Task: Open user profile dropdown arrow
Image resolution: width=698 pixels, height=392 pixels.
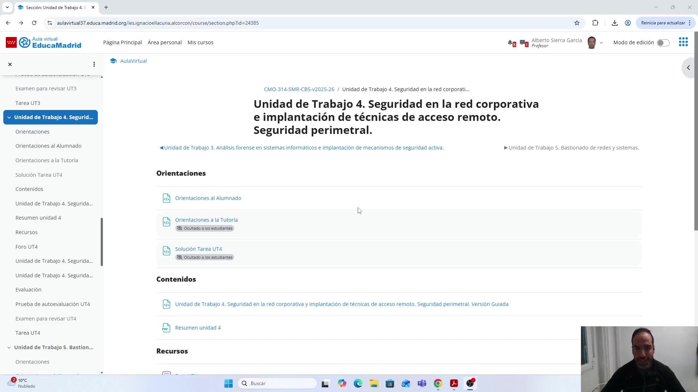Action: click(601, 43)
